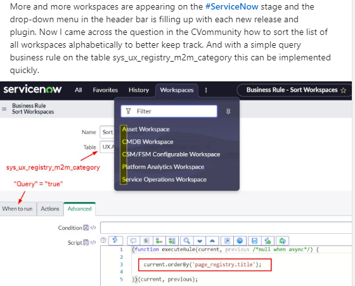Click the funnel icon in Filter box
Screen dimensions: 355x286
(x=128, y=111)
